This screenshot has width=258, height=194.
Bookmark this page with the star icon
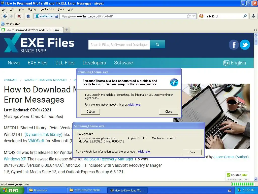(188, 16)
